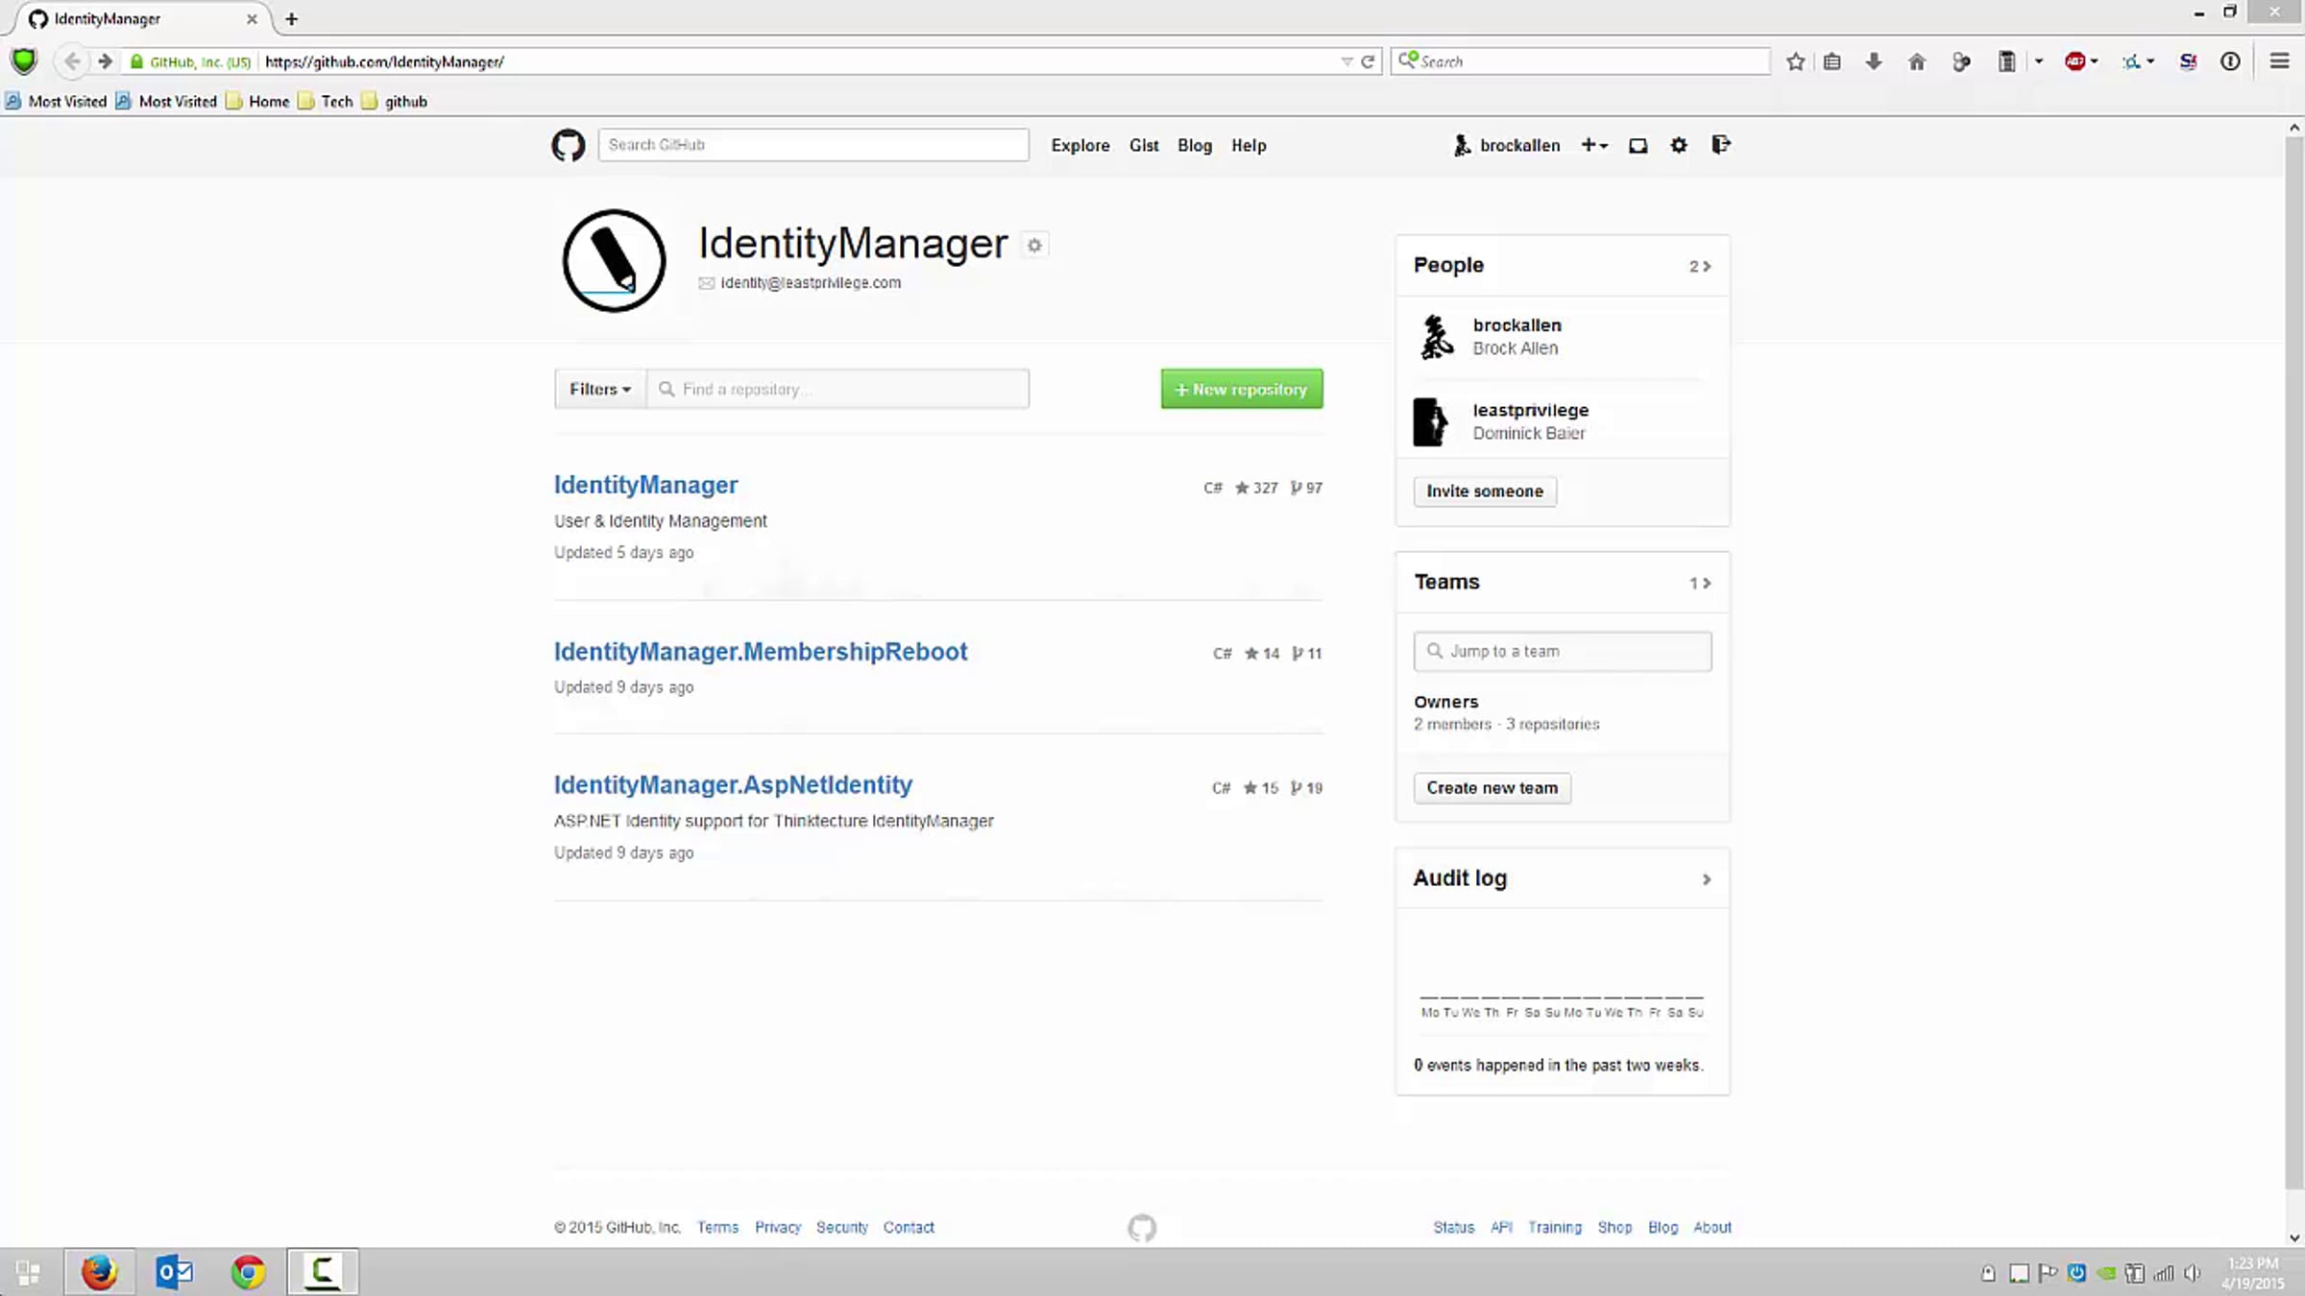Viewport: 2305px width, 1296px height.
Task: Click the green New repository button
Action: pyautogui.click(x=1242, y=389)
